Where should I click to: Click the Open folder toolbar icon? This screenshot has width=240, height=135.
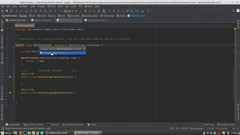[3, 11]
